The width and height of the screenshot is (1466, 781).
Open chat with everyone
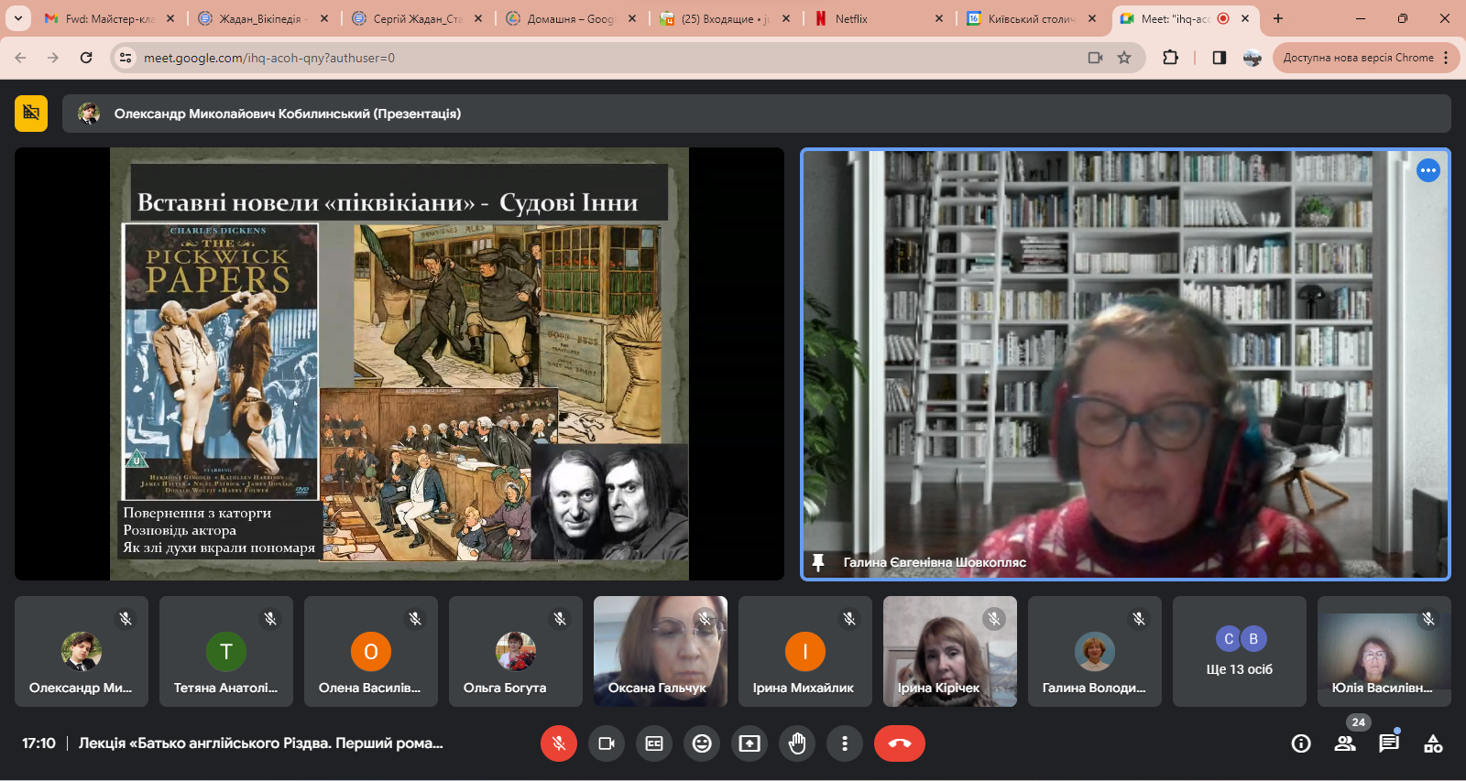point(1389,743)
